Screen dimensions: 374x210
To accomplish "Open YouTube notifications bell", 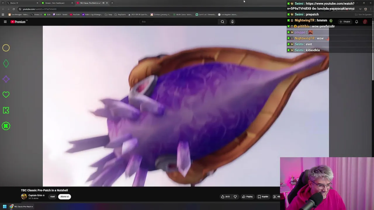I will coord(356,22).
